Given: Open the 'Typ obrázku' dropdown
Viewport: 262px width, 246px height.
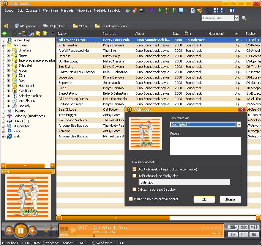Looking at the screenshot, I should (x=239, y=125).
